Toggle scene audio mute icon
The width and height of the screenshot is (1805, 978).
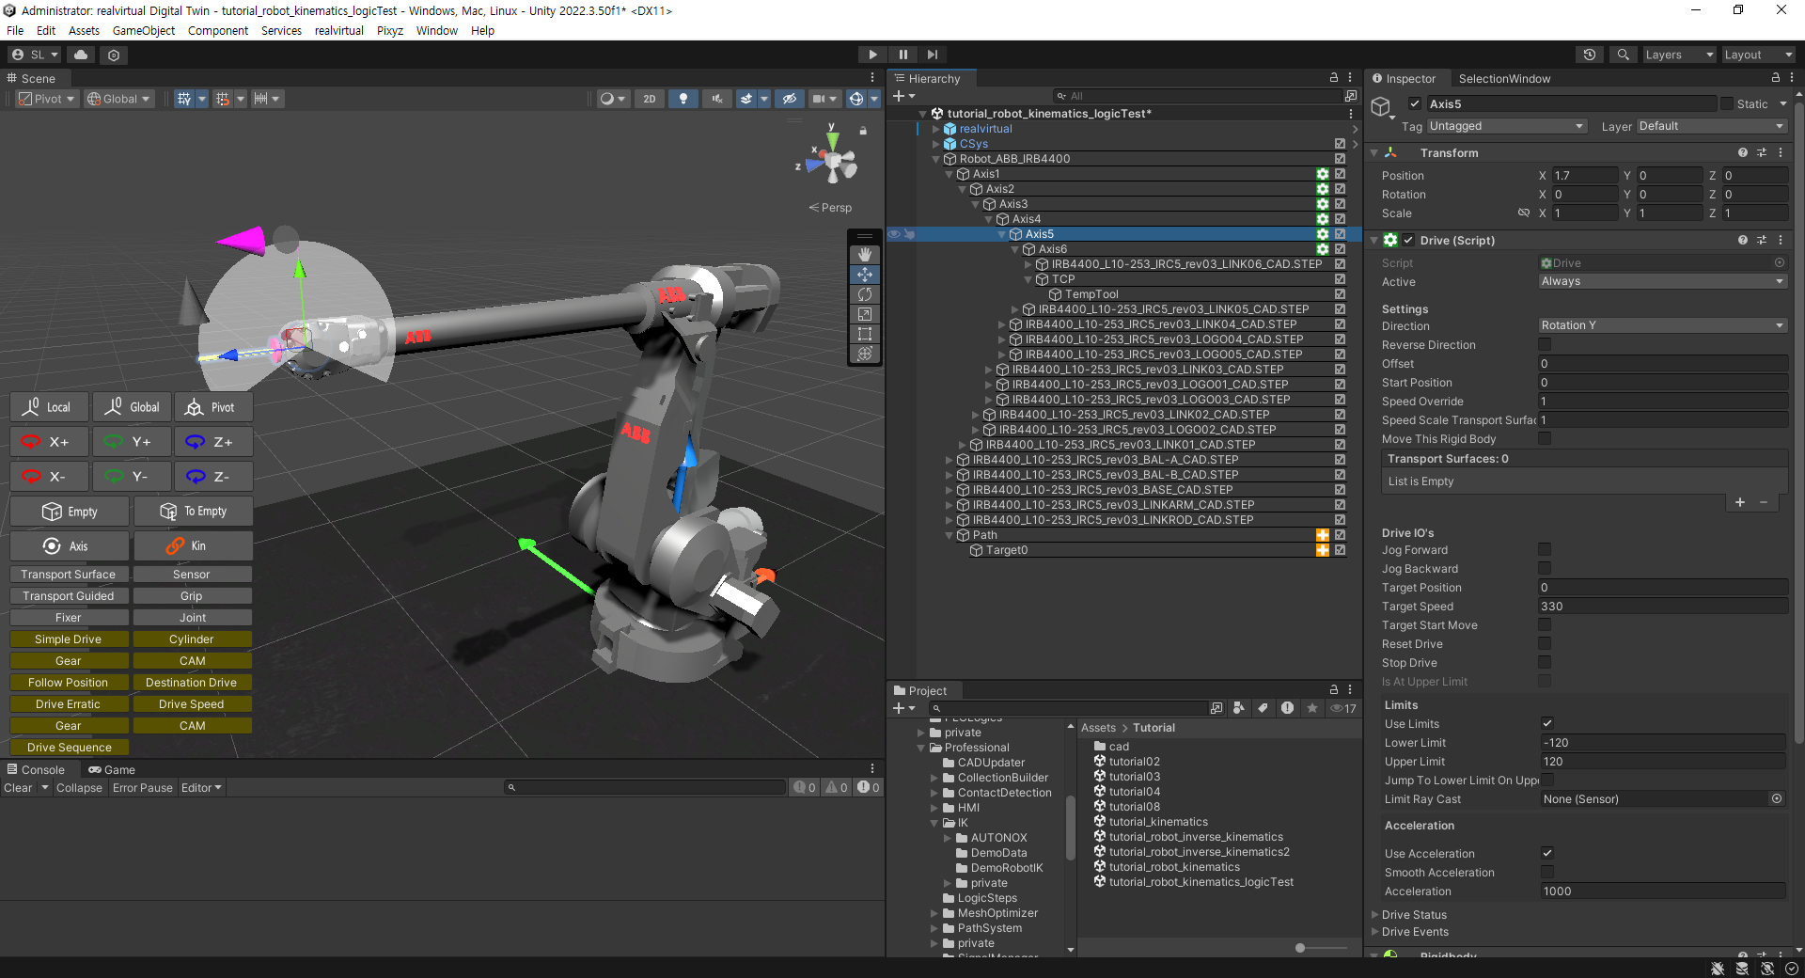[716, 99]
